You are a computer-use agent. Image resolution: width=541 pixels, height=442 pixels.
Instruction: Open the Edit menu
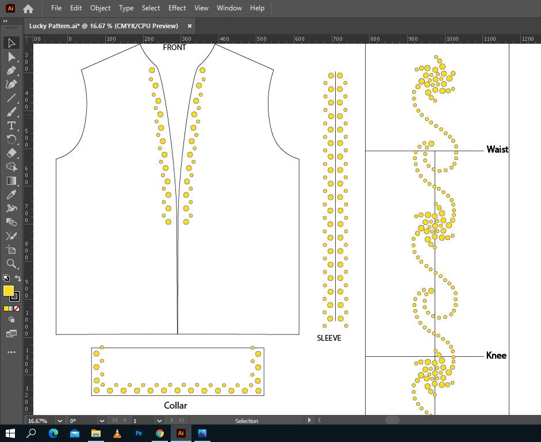pyautogui.click(x=76, y=8)
